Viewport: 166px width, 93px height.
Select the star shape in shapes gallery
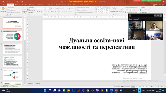[107, 12]
